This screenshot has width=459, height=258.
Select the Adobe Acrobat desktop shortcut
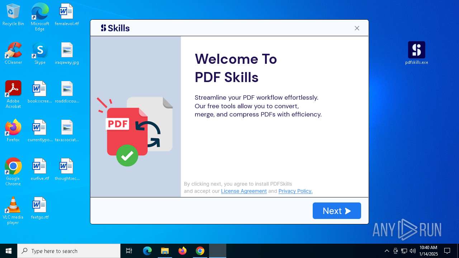click(13, 95)
